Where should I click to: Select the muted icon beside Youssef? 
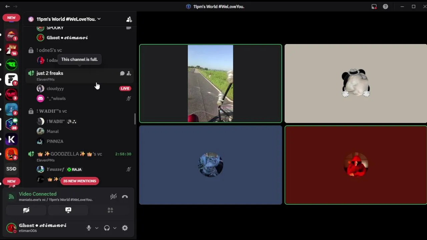[128, 169]
